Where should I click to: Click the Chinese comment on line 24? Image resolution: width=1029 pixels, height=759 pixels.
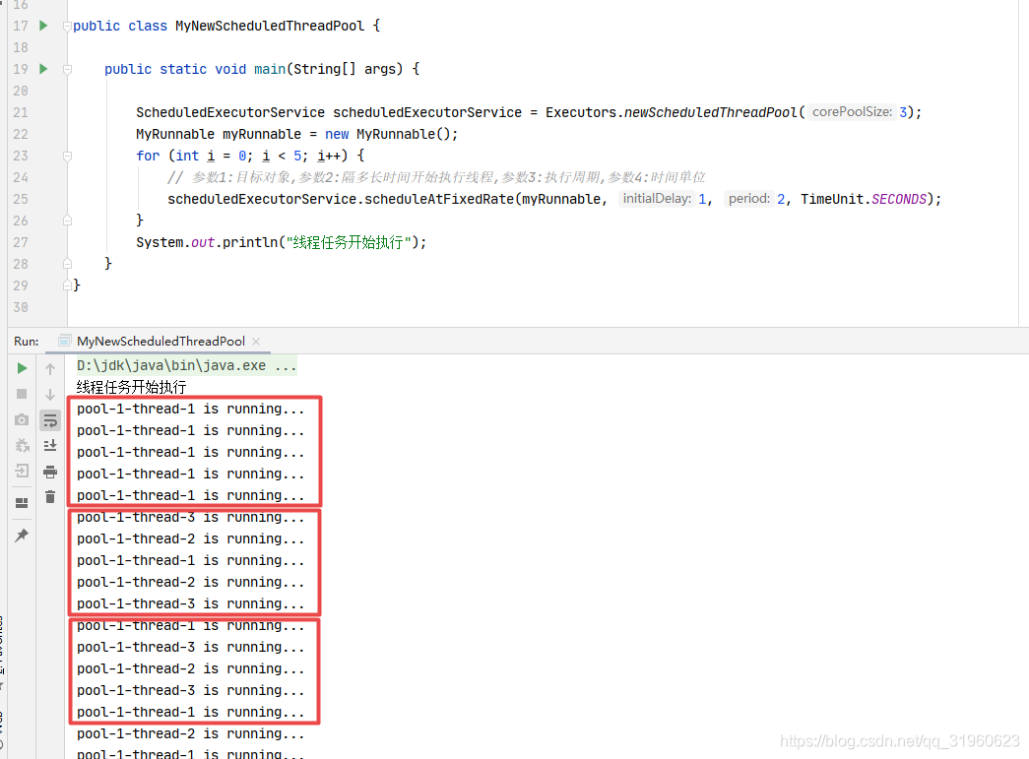click(x=436, y=177)
